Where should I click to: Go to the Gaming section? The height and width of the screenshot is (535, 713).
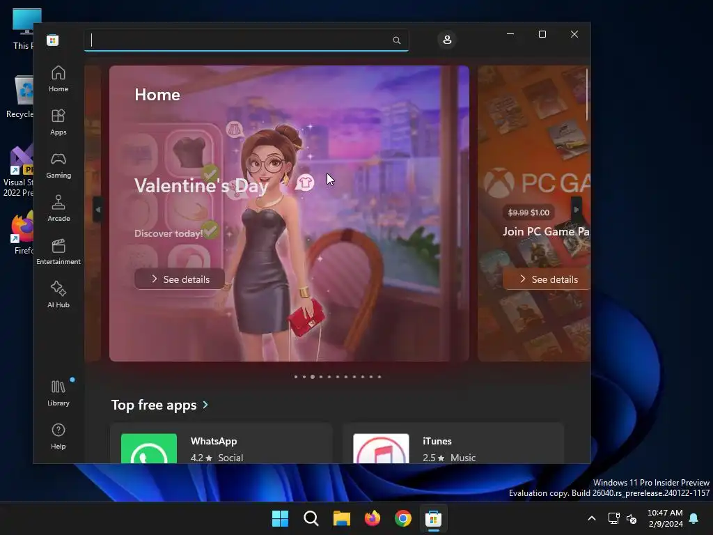[58, 165]
